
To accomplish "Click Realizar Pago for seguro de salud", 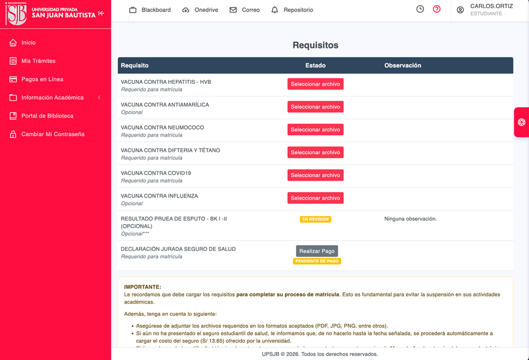I will point(316,251).
